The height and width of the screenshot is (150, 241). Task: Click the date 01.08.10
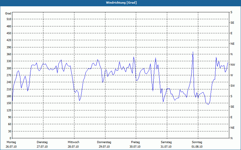(x=197, y=147)
